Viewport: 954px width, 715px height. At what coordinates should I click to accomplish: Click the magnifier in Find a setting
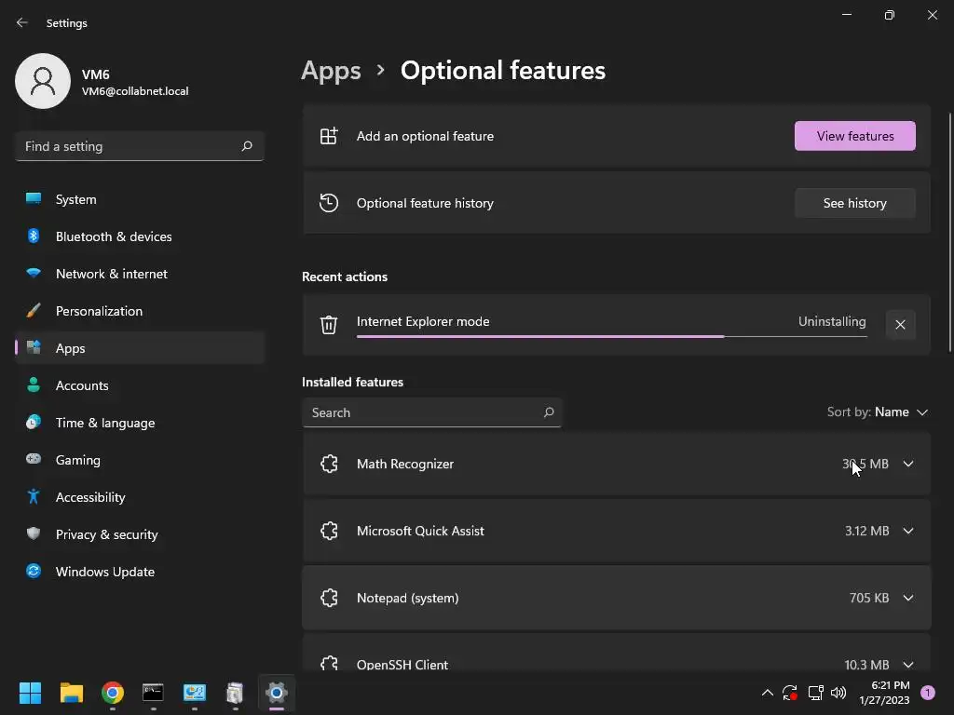point(247,146)
